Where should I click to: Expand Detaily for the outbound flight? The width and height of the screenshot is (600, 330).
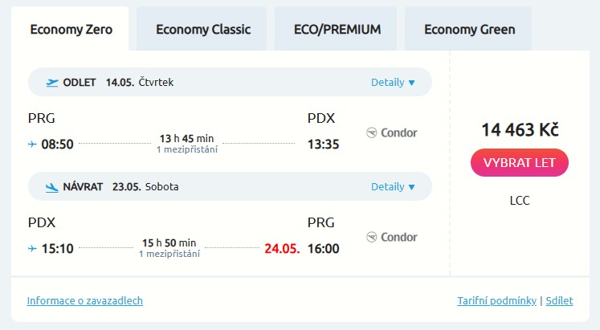coord(393,82)
